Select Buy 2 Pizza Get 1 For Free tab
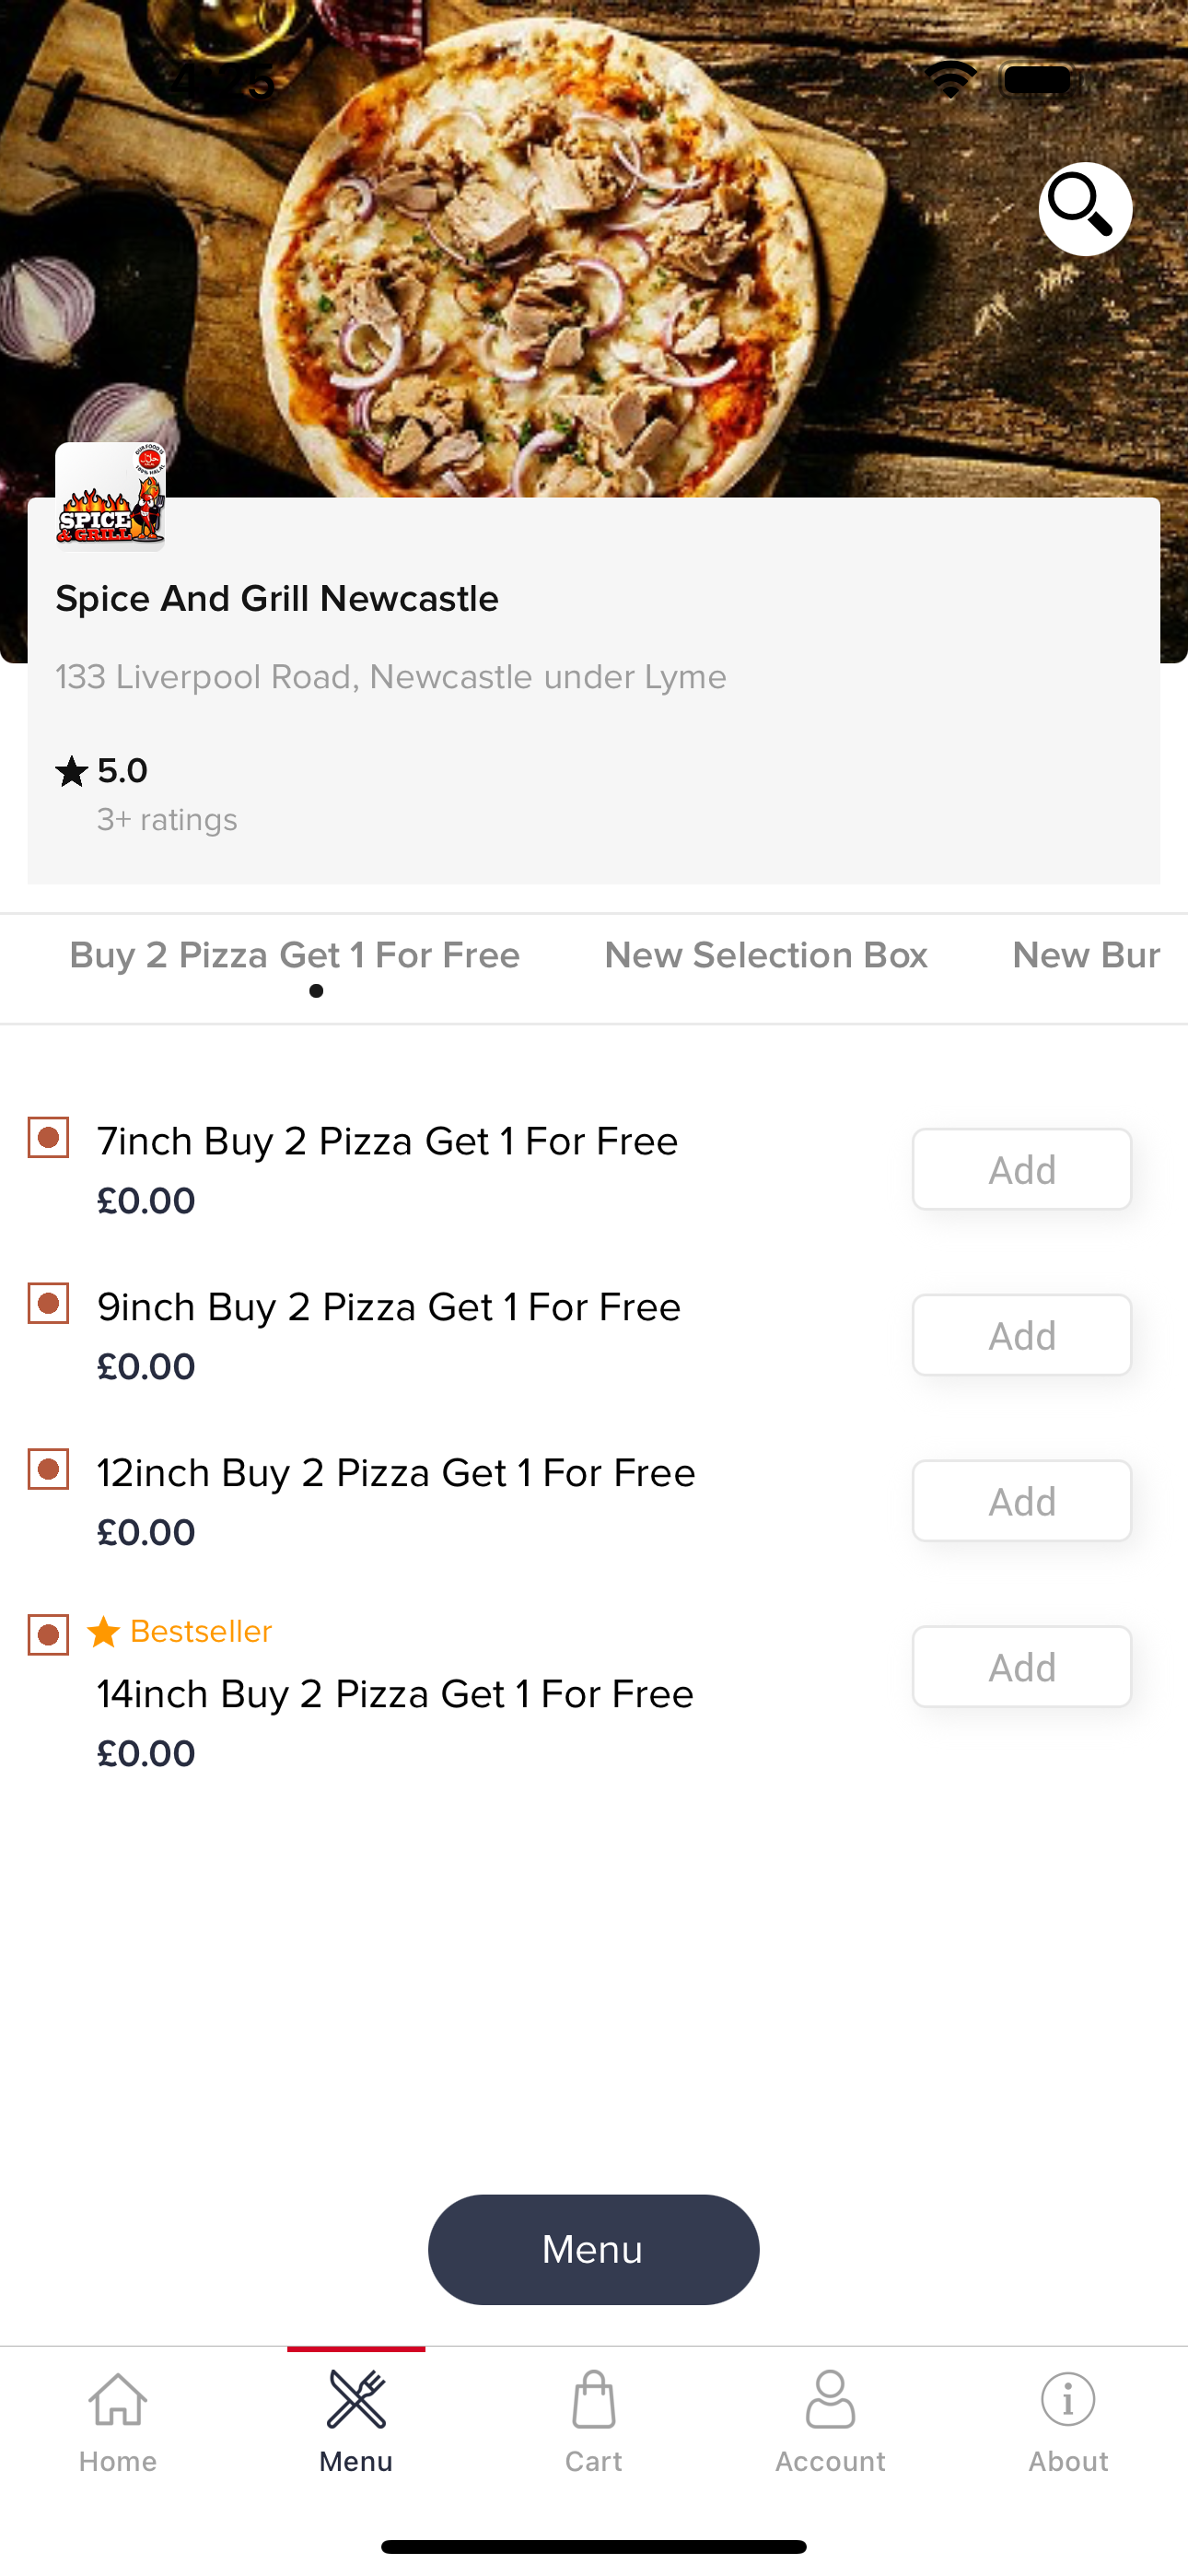 [295, 956]
